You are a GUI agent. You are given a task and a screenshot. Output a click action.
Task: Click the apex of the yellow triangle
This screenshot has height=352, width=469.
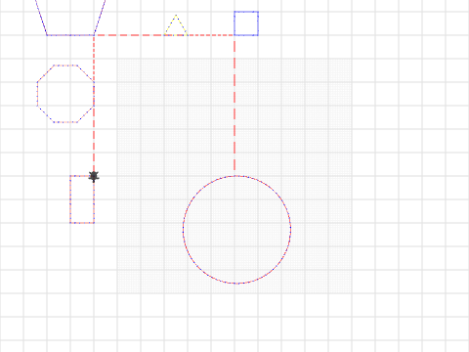coord(176,15)
